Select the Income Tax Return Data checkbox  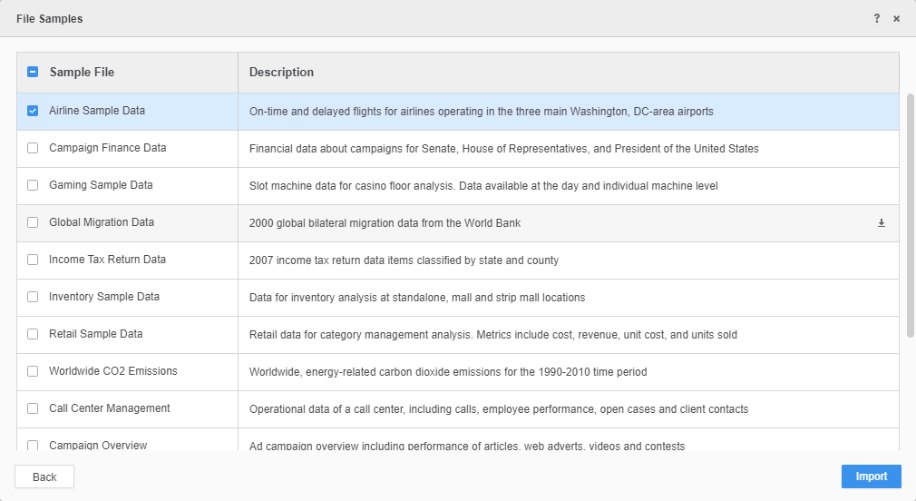[33, 260]
